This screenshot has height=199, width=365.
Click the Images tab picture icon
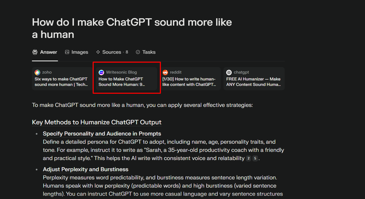point(67,52)
